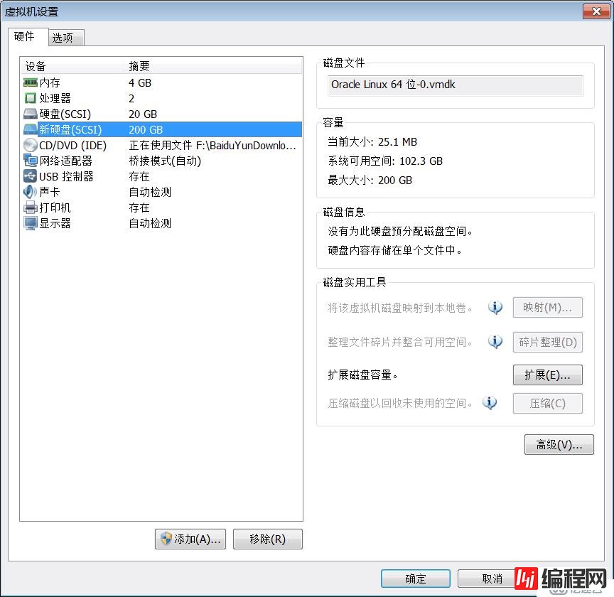Switch to the 选项 tab

tap(65, 38)
